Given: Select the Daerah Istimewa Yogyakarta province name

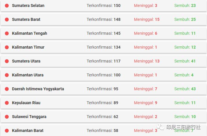Looking at the screenshot, I should (38, 89).
